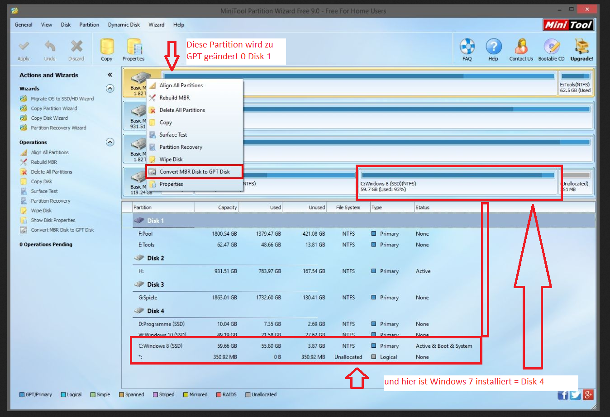
Task: Click the C:Windows 8 (SSD) block in disk map
Action: click(x=457, y=182)
